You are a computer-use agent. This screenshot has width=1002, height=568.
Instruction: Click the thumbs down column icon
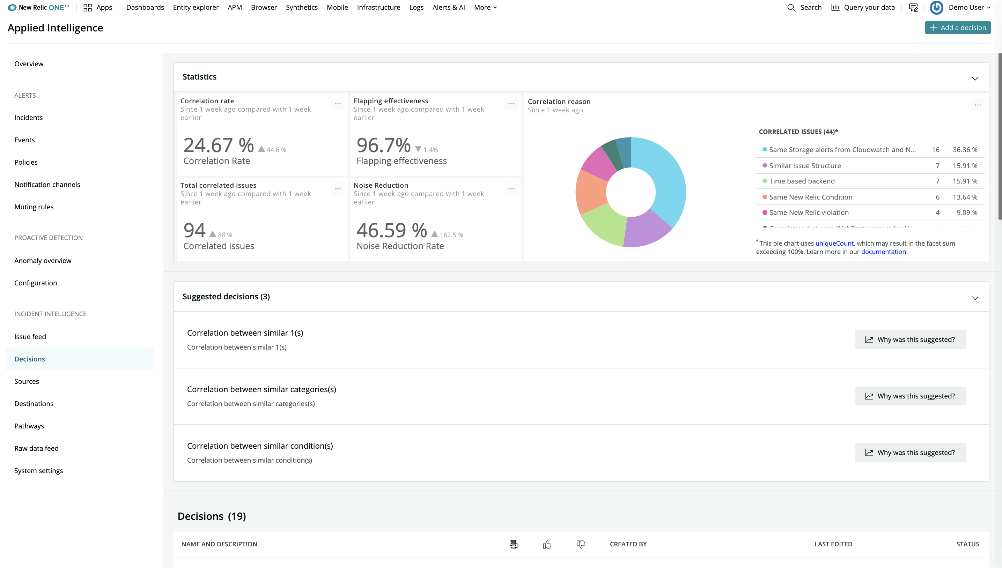coord(581,544)
